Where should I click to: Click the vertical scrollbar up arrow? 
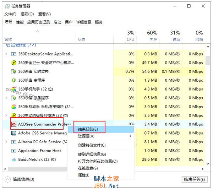(x=208, y=47)
